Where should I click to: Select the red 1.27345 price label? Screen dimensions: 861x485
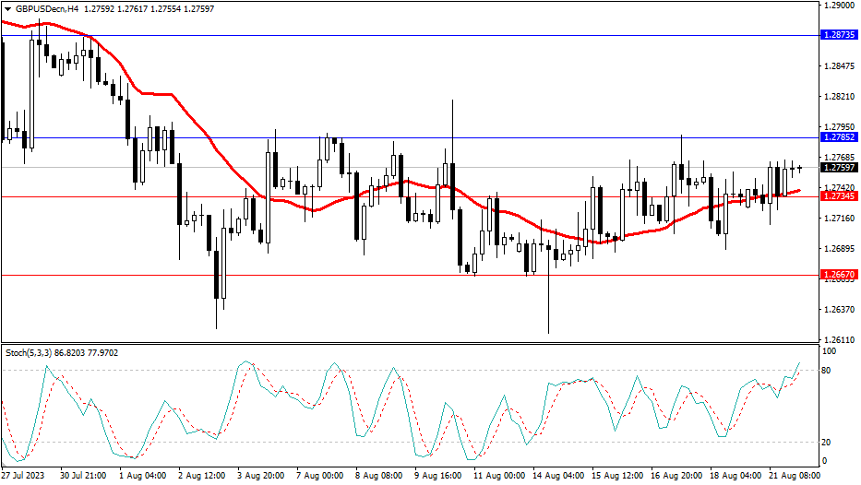coord(838,196)
